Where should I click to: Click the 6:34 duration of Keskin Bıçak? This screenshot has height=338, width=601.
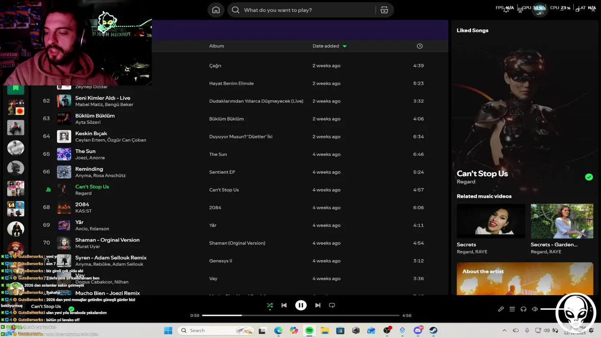(418, 137)
